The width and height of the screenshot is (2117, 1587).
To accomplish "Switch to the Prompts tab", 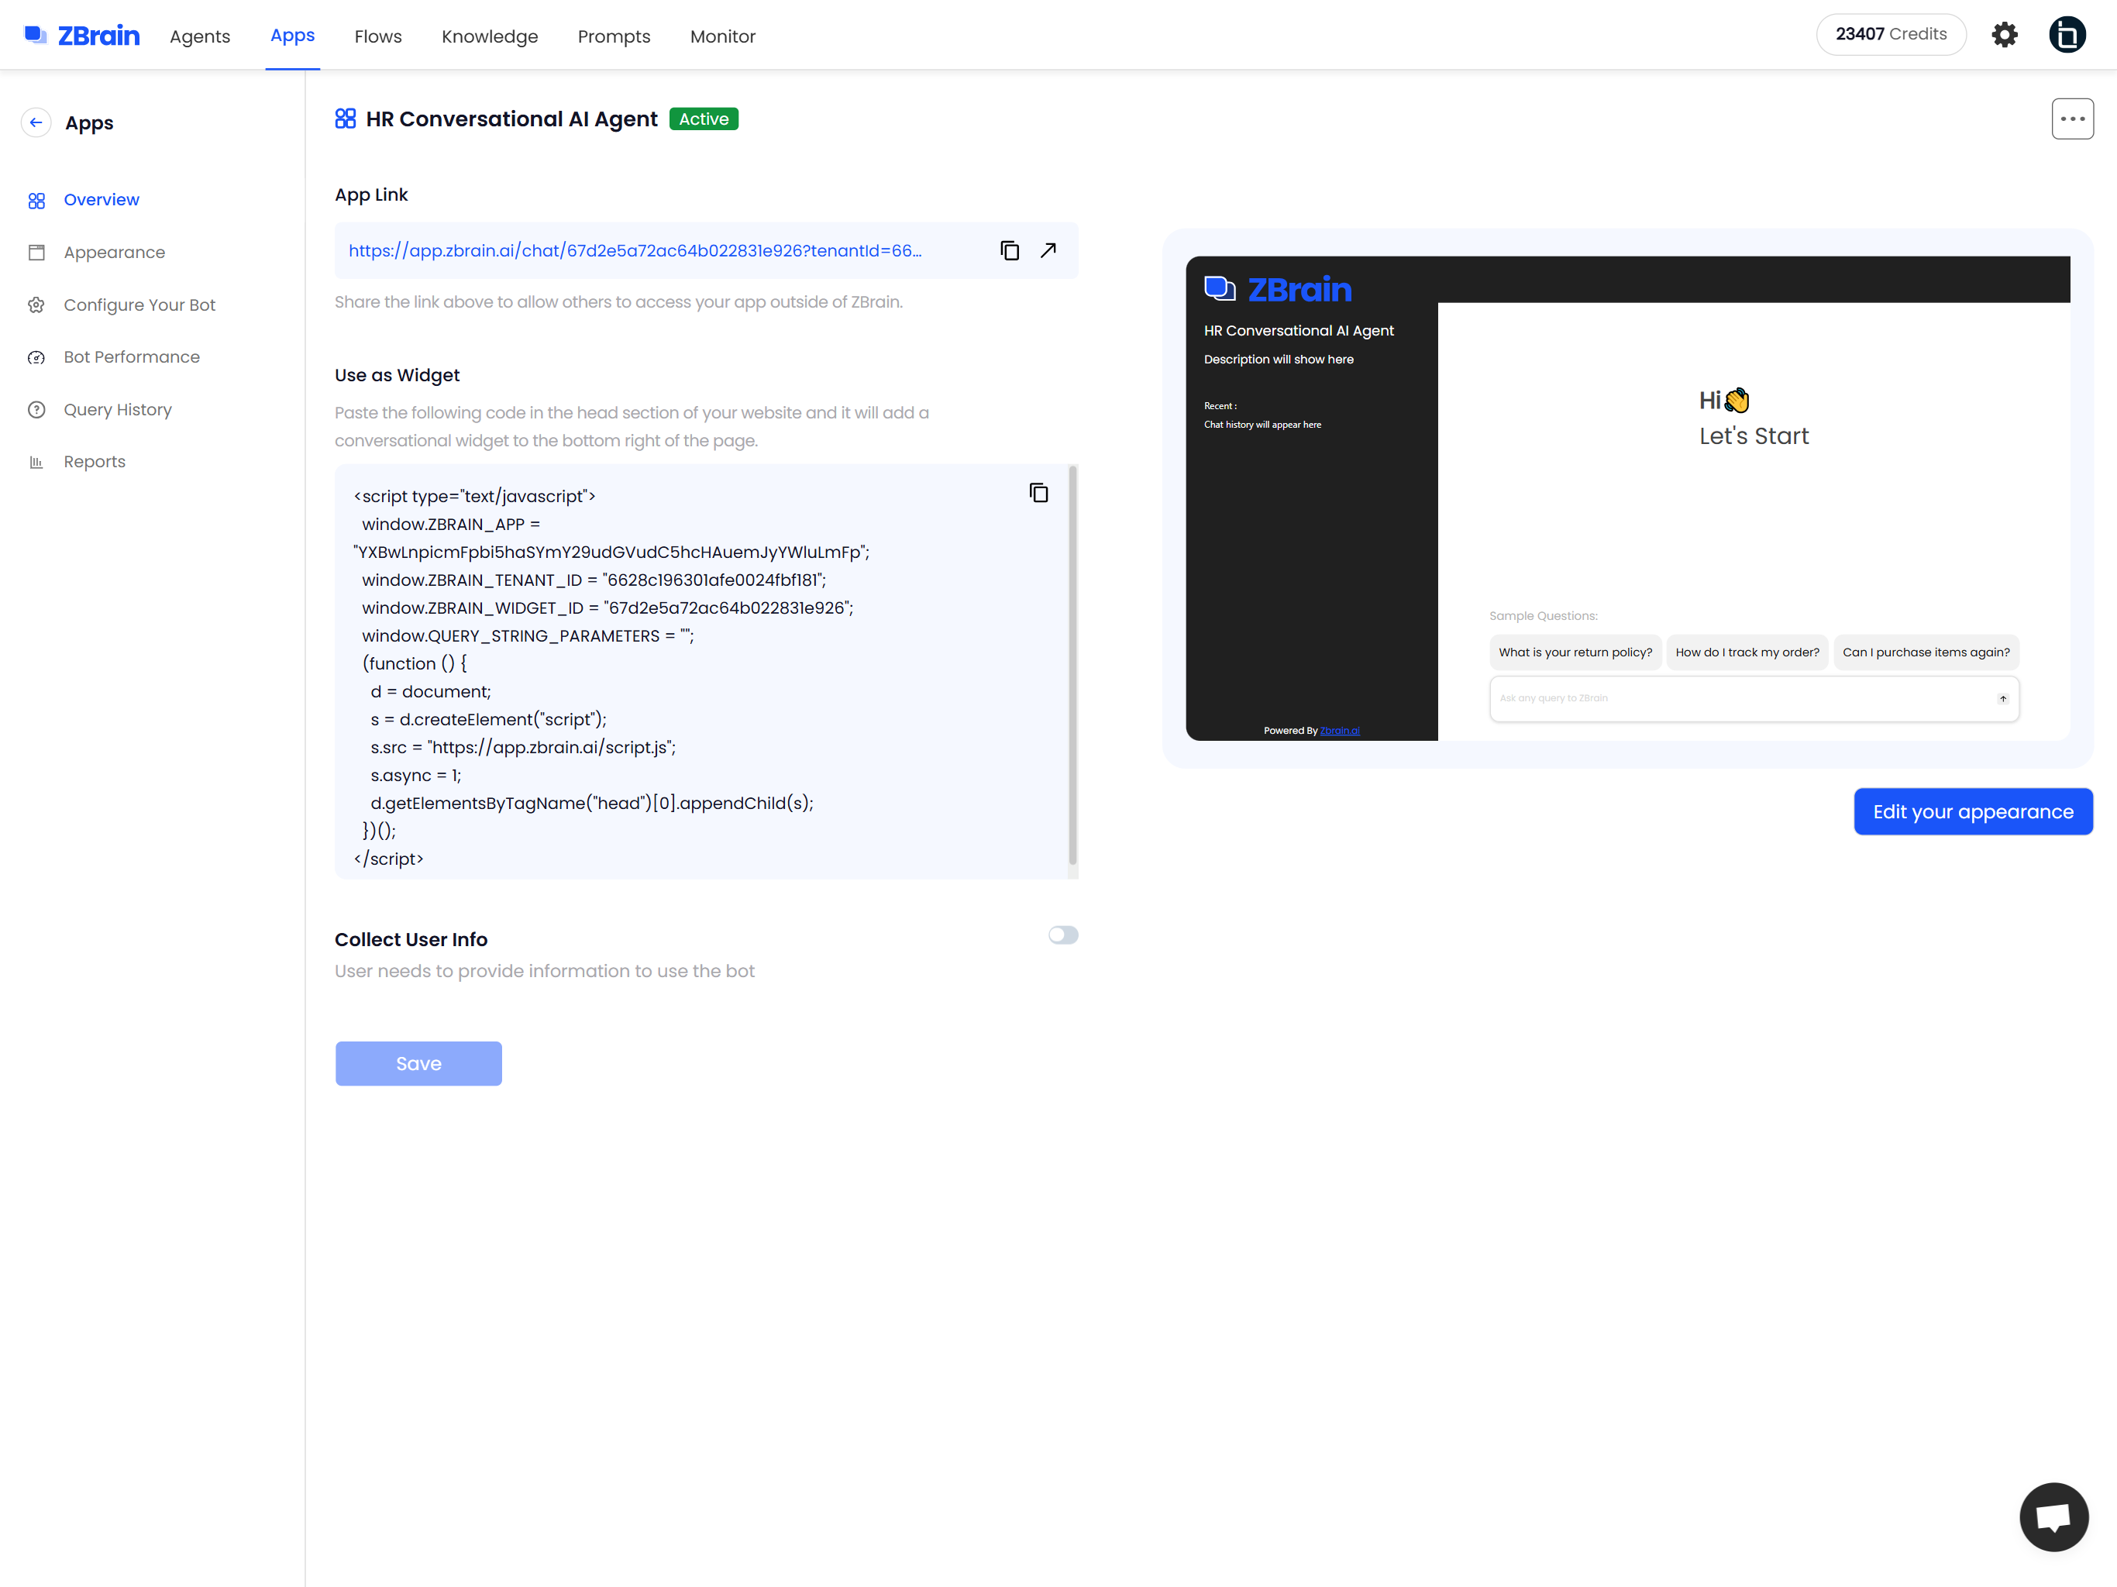I will (614, 36).
